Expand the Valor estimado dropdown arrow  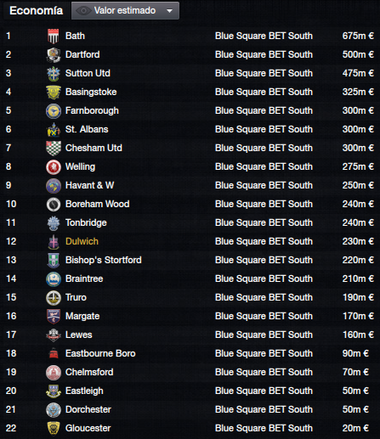(169, 11)
